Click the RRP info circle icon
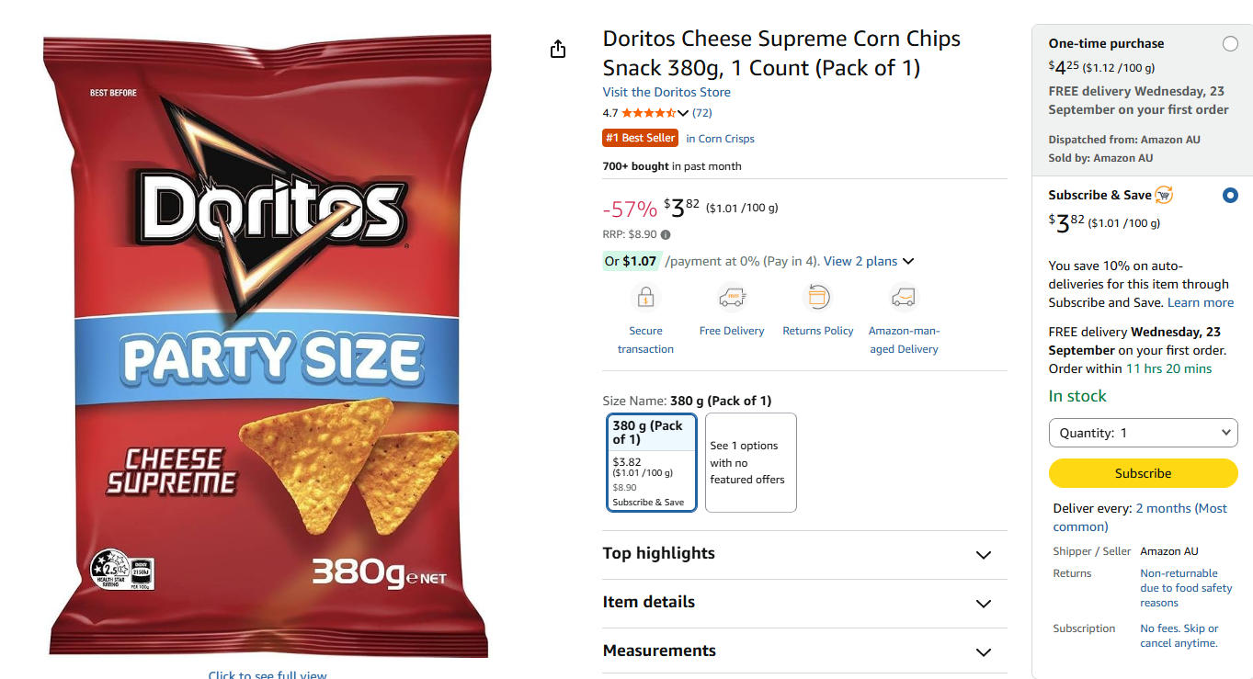This screenshot has width=1253, height=679. pyautogui.click(x=666, y=234)
